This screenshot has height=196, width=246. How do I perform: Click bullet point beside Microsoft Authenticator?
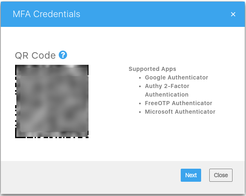click(140, 112)
